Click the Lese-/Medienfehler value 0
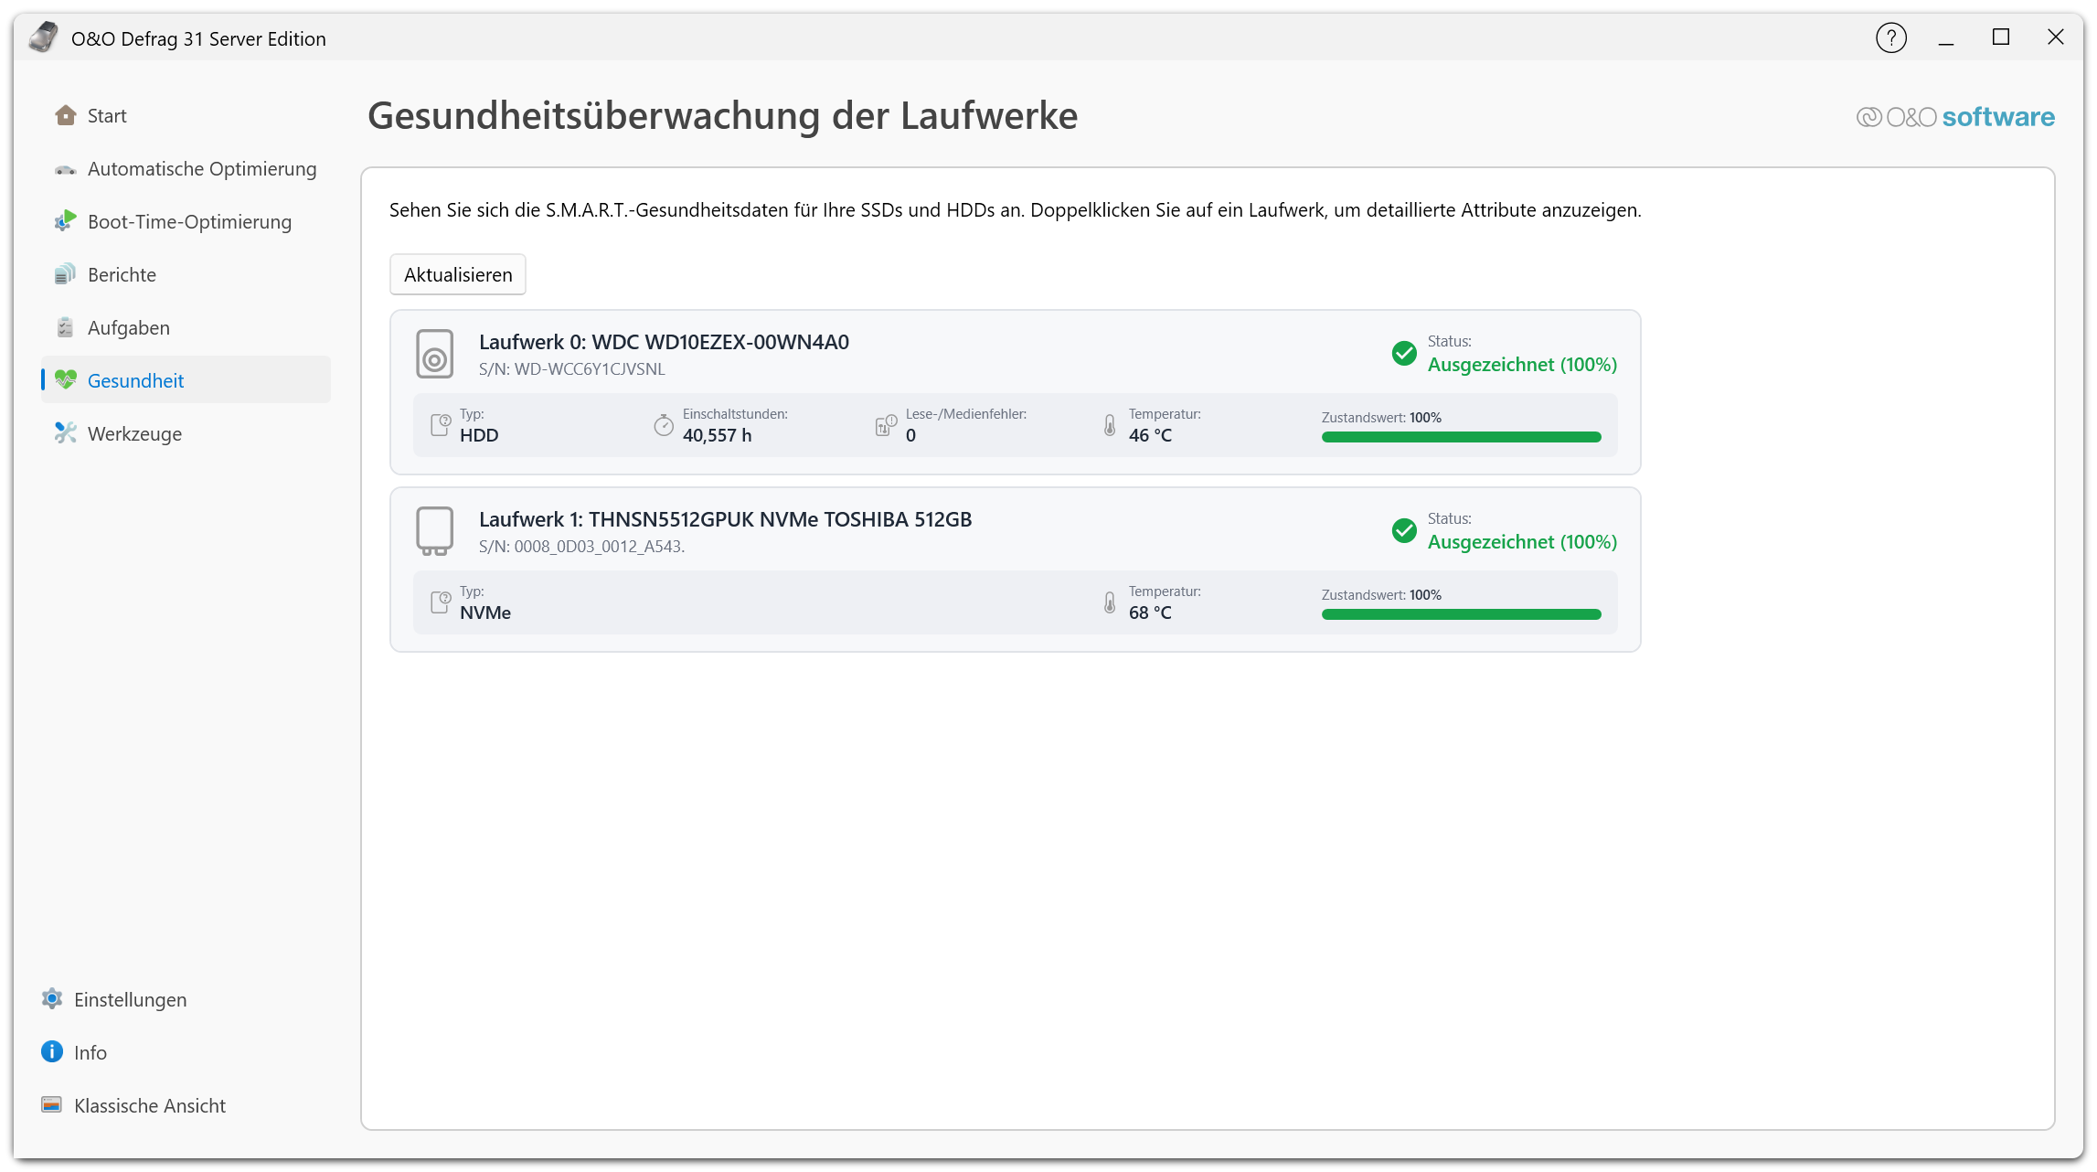 tap(910, 435)
